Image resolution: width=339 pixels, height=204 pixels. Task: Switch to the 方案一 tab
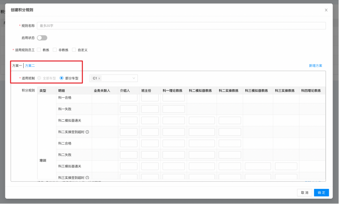tap(17, 66)
